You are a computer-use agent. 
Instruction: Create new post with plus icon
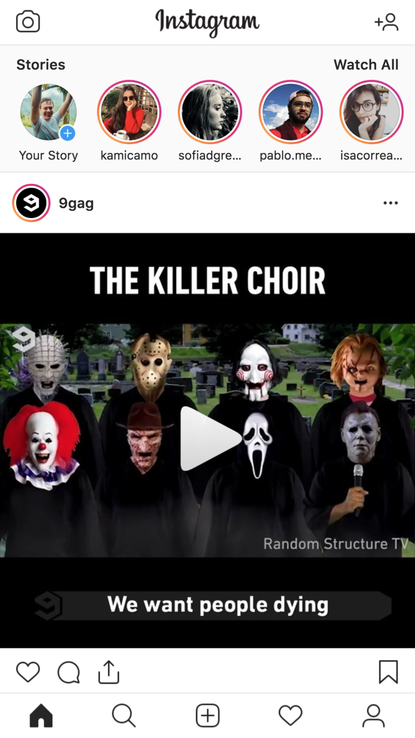(208, 716)
